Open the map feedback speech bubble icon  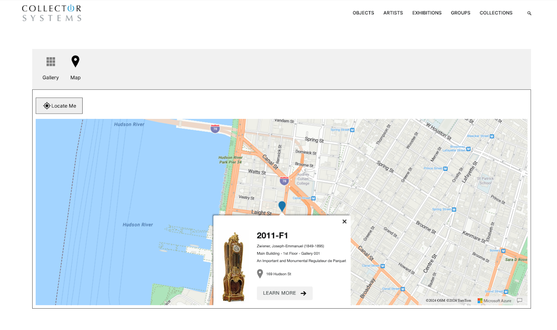[519, 300]
